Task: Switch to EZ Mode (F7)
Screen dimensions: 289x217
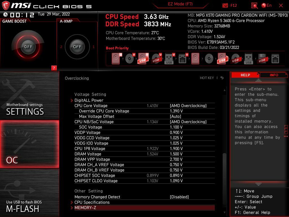Action: point(180,4)
